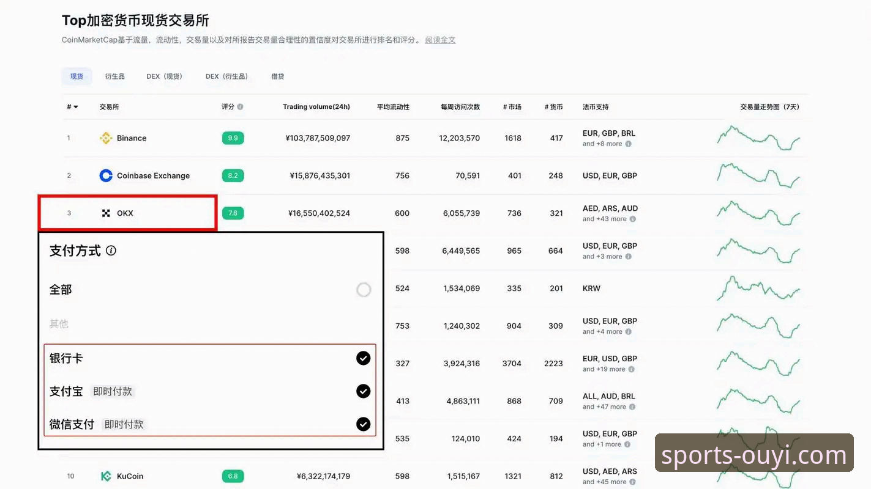Click the Coinbase 8.2 score badge
Screen dimensions: 871x489
pyautogui.click(x=233, y=175)
